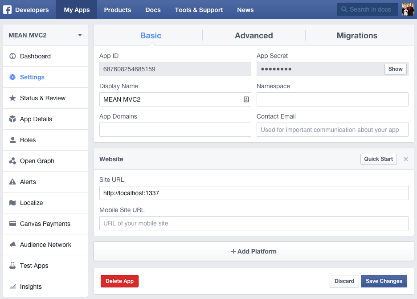Open Canvas Payments in sidebar
This screenshot has height=299, width=417.
45,224
